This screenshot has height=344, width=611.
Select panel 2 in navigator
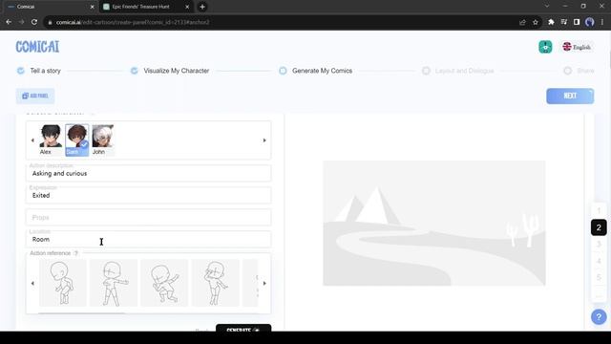pos(599,227)
